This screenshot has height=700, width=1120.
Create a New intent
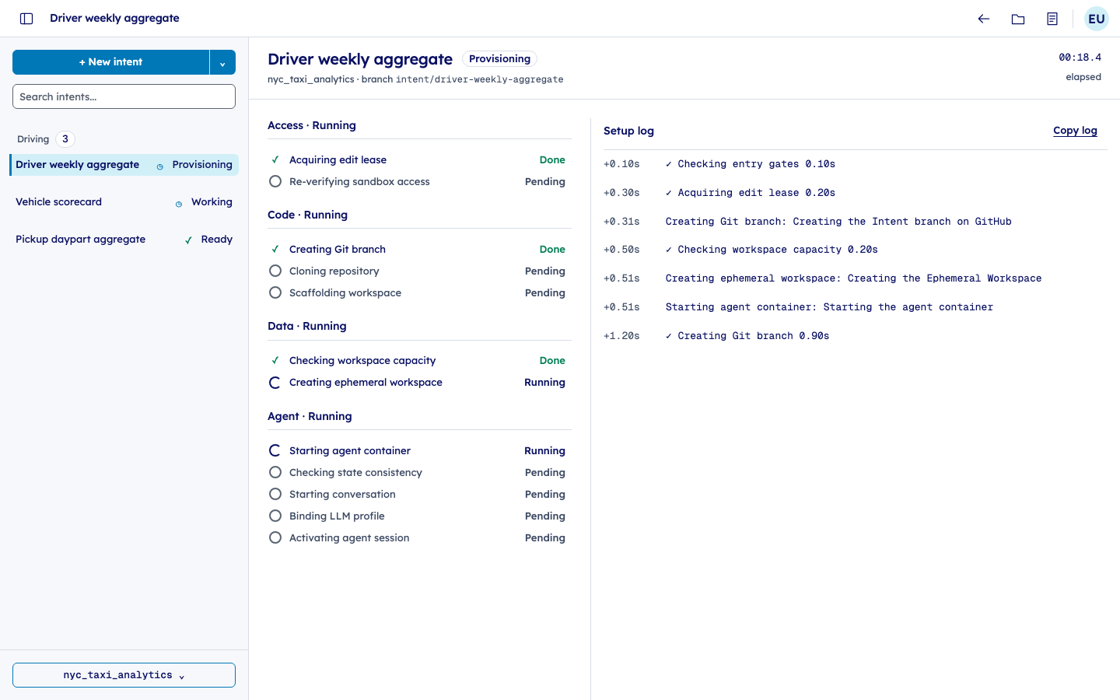click(110, 62)
